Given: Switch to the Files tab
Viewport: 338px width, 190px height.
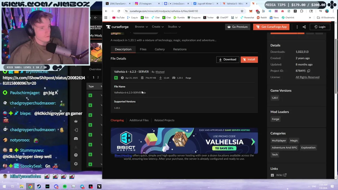Looking at the screenshot, I should pyautogui.click(x=143, y=49).
